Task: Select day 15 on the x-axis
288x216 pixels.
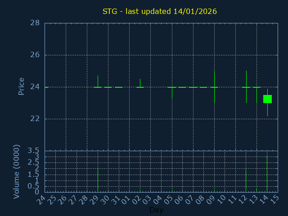Action: point(274,200)
